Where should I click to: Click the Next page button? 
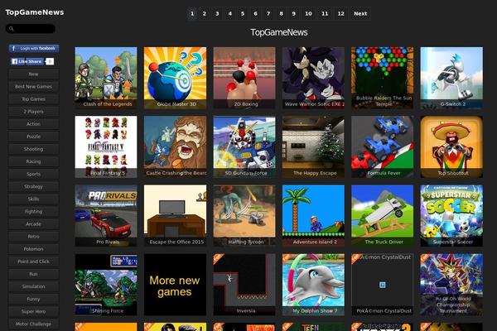(x=360, y=13)
